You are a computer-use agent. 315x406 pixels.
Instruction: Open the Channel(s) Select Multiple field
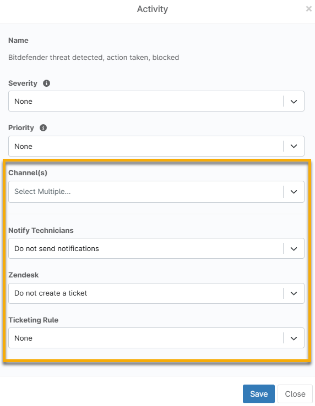click(x=156, y=192)
